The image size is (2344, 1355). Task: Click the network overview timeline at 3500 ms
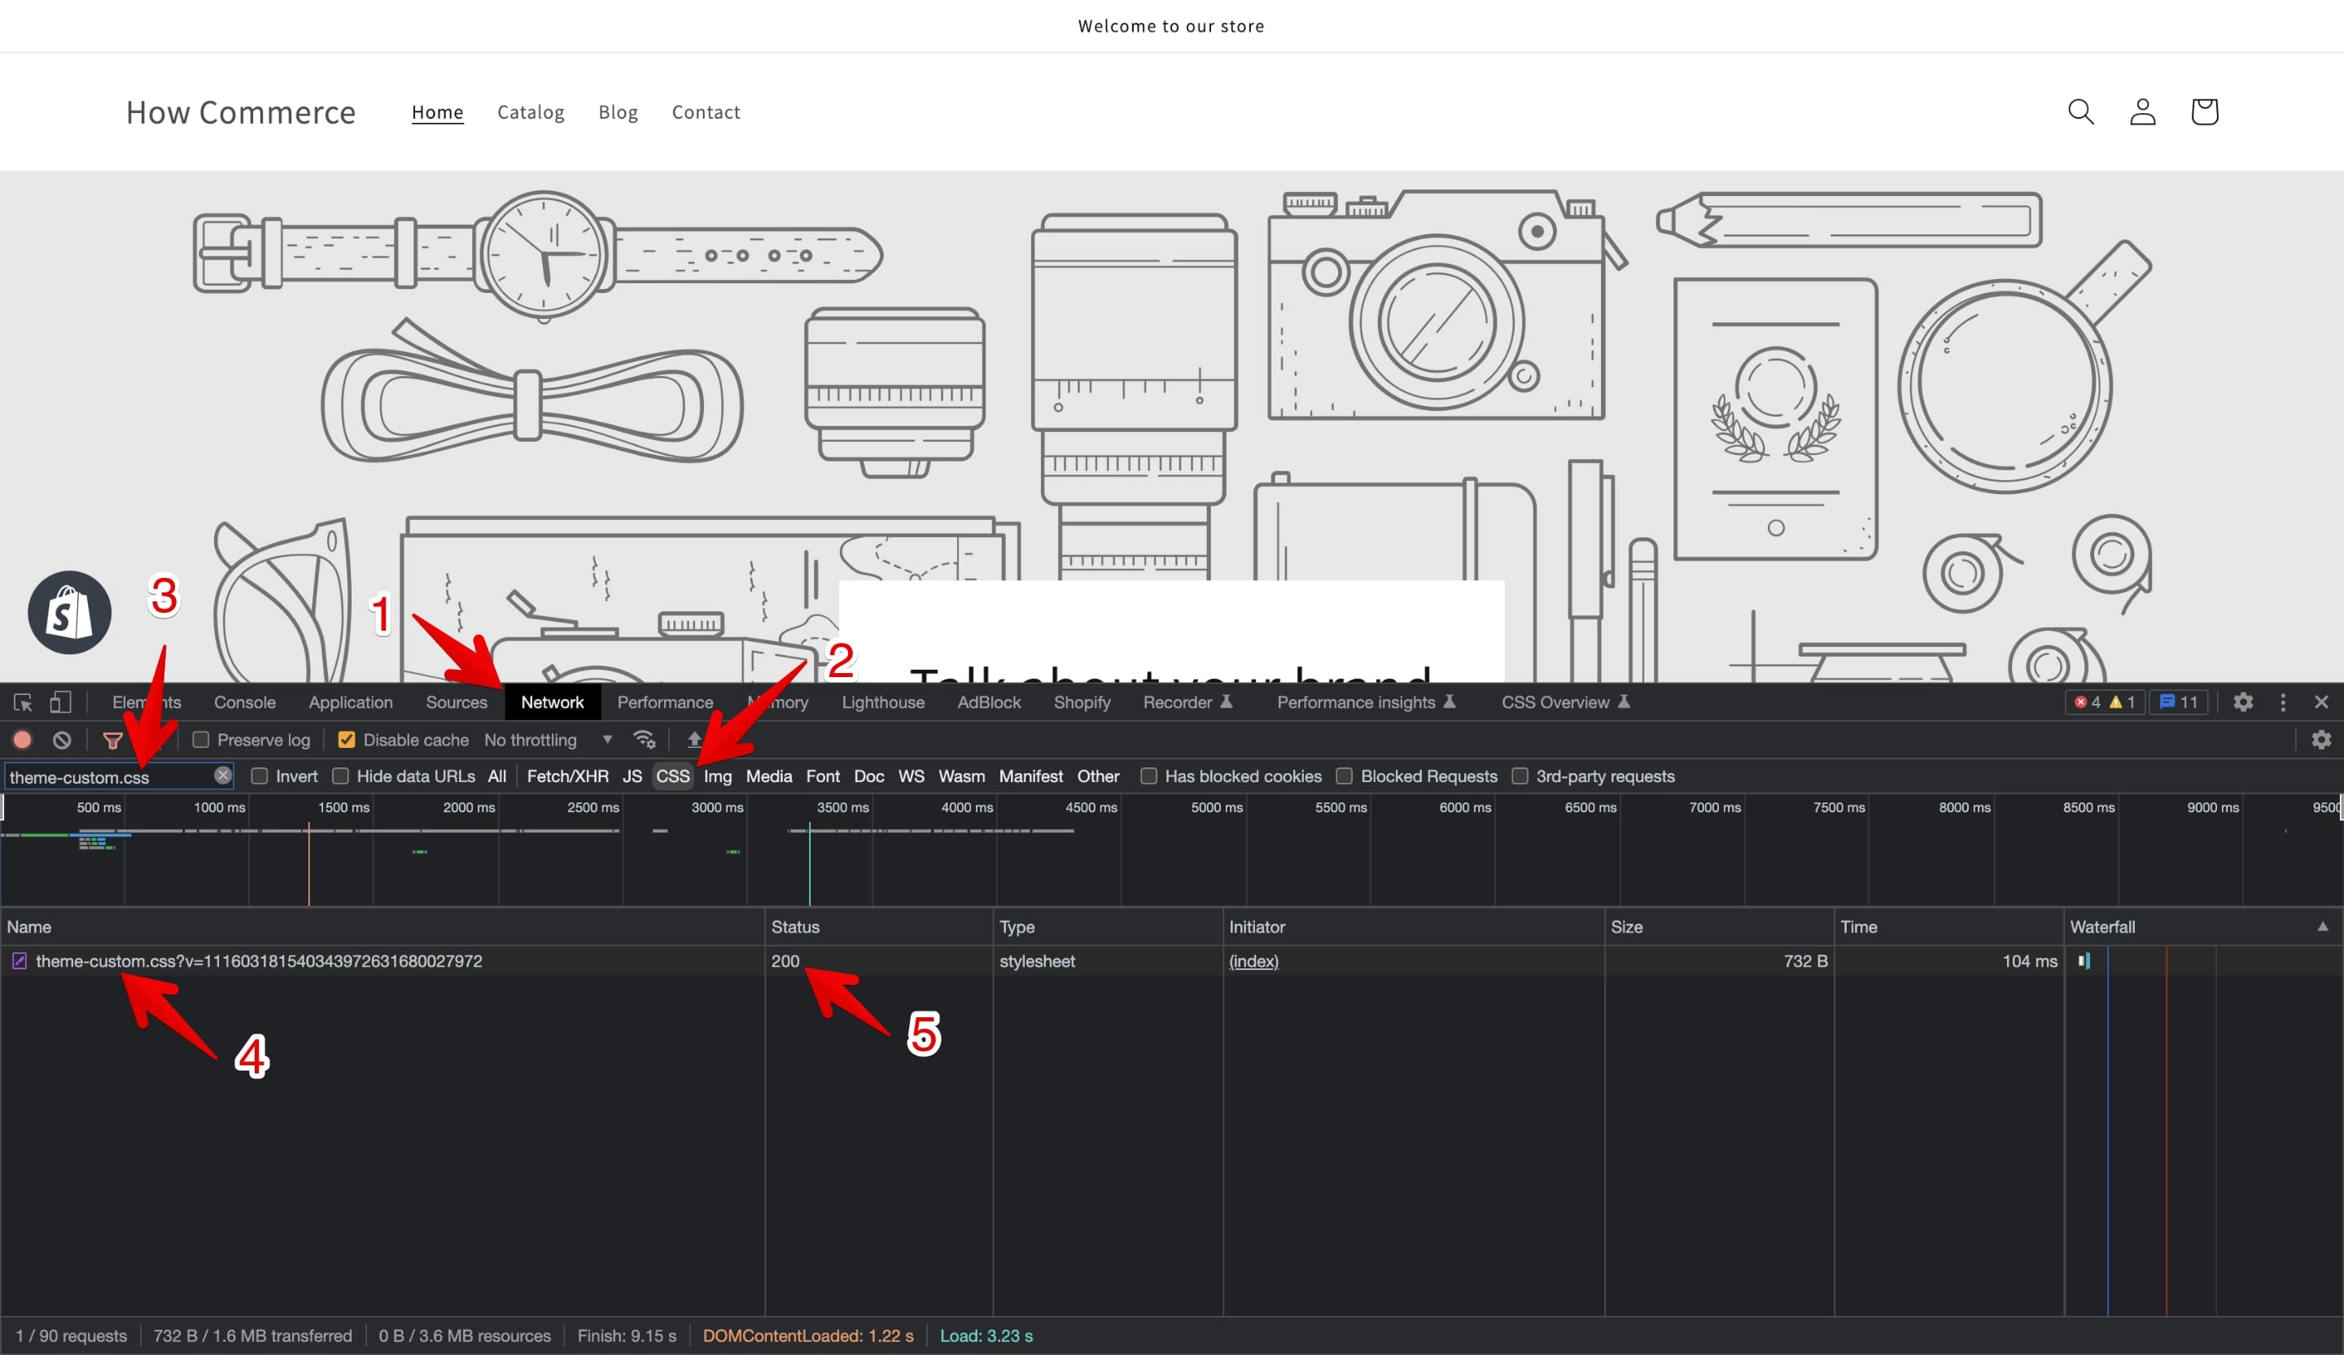(x=842, y=807)
